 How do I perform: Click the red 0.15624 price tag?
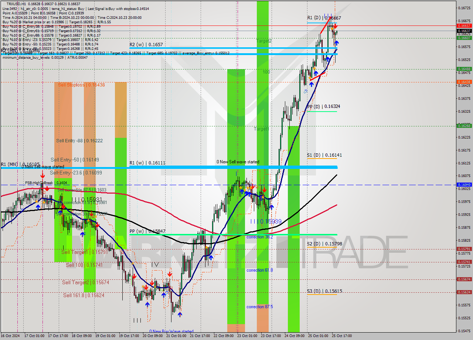pos(464,292)
